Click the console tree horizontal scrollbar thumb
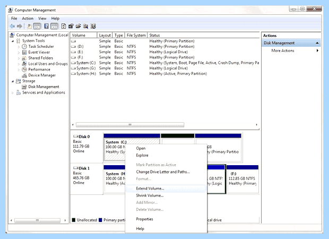Viewport: 329px width, 239px height. (37, 220)
